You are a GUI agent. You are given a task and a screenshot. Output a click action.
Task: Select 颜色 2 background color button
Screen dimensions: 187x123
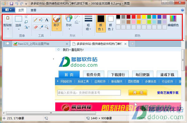click(x=111, y=24)
